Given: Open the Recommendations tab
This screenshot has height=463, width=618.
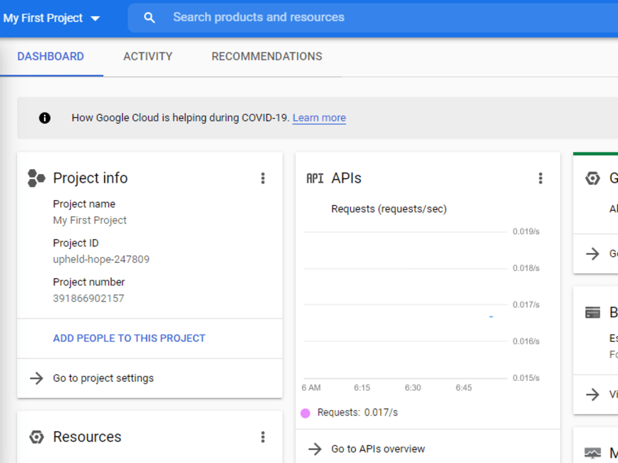Looking at the screenshot, I should [266, 56].
